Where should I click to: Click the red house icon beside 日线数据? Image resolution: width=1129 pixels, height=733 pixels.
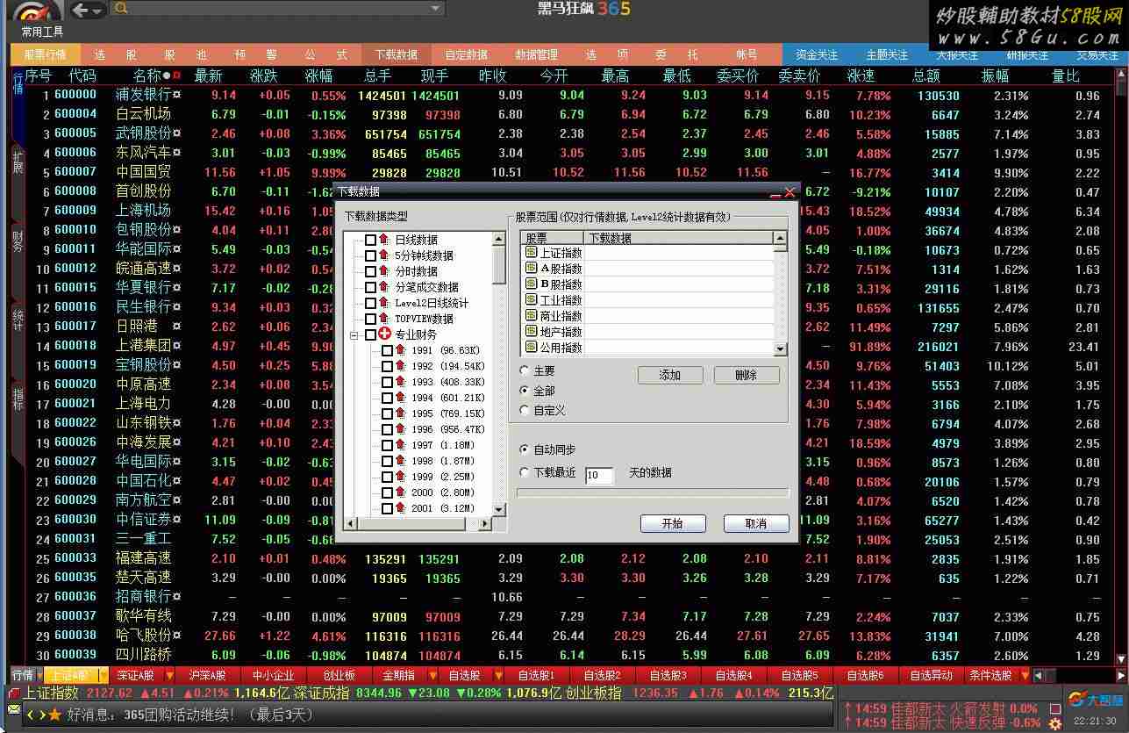[x=384, y=240]
